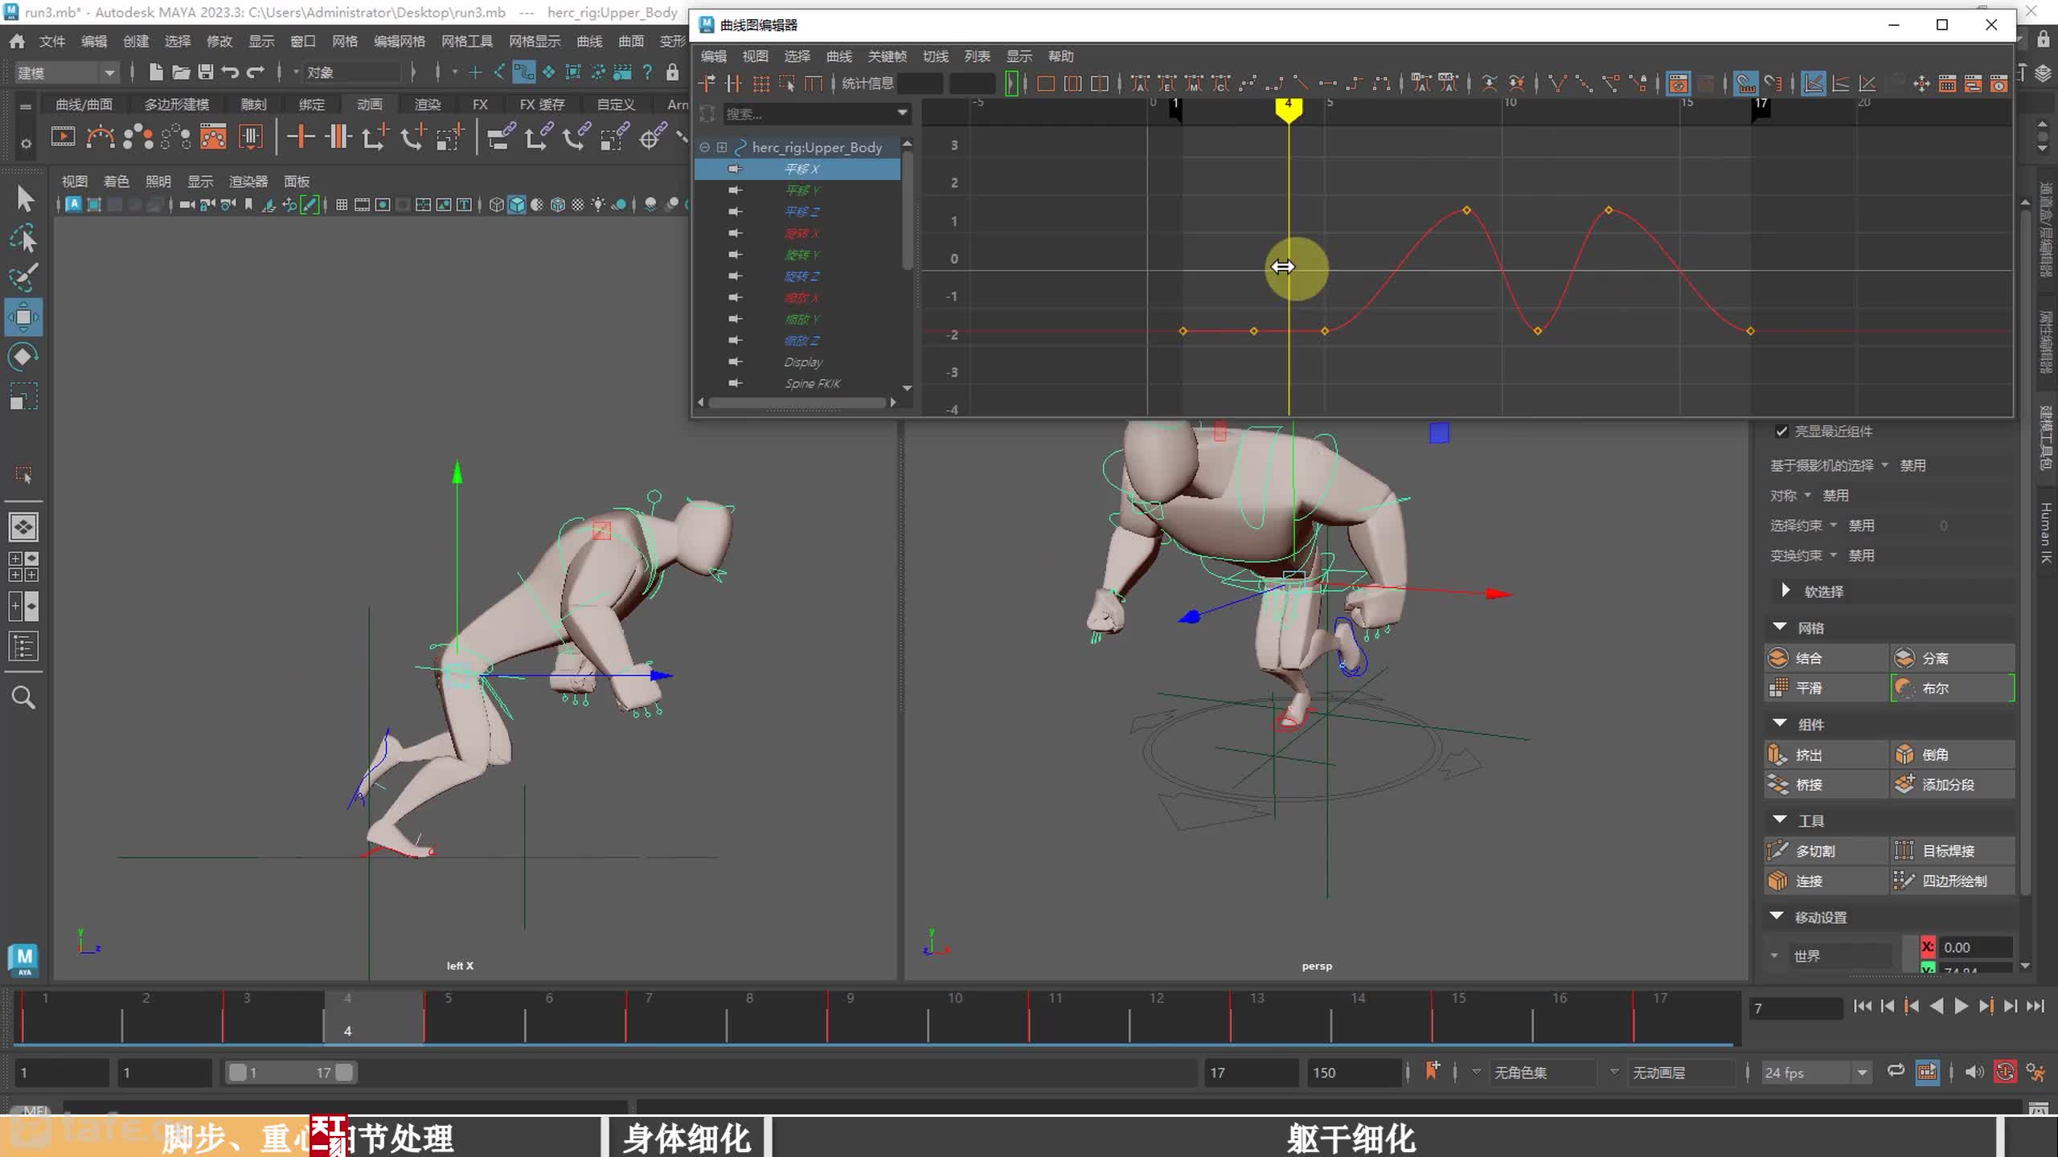Image resolution: width=2058 pixels, height=1157 pixels.
Task: Click the Set Key icon on animation shelf
Action: point(301,137)
